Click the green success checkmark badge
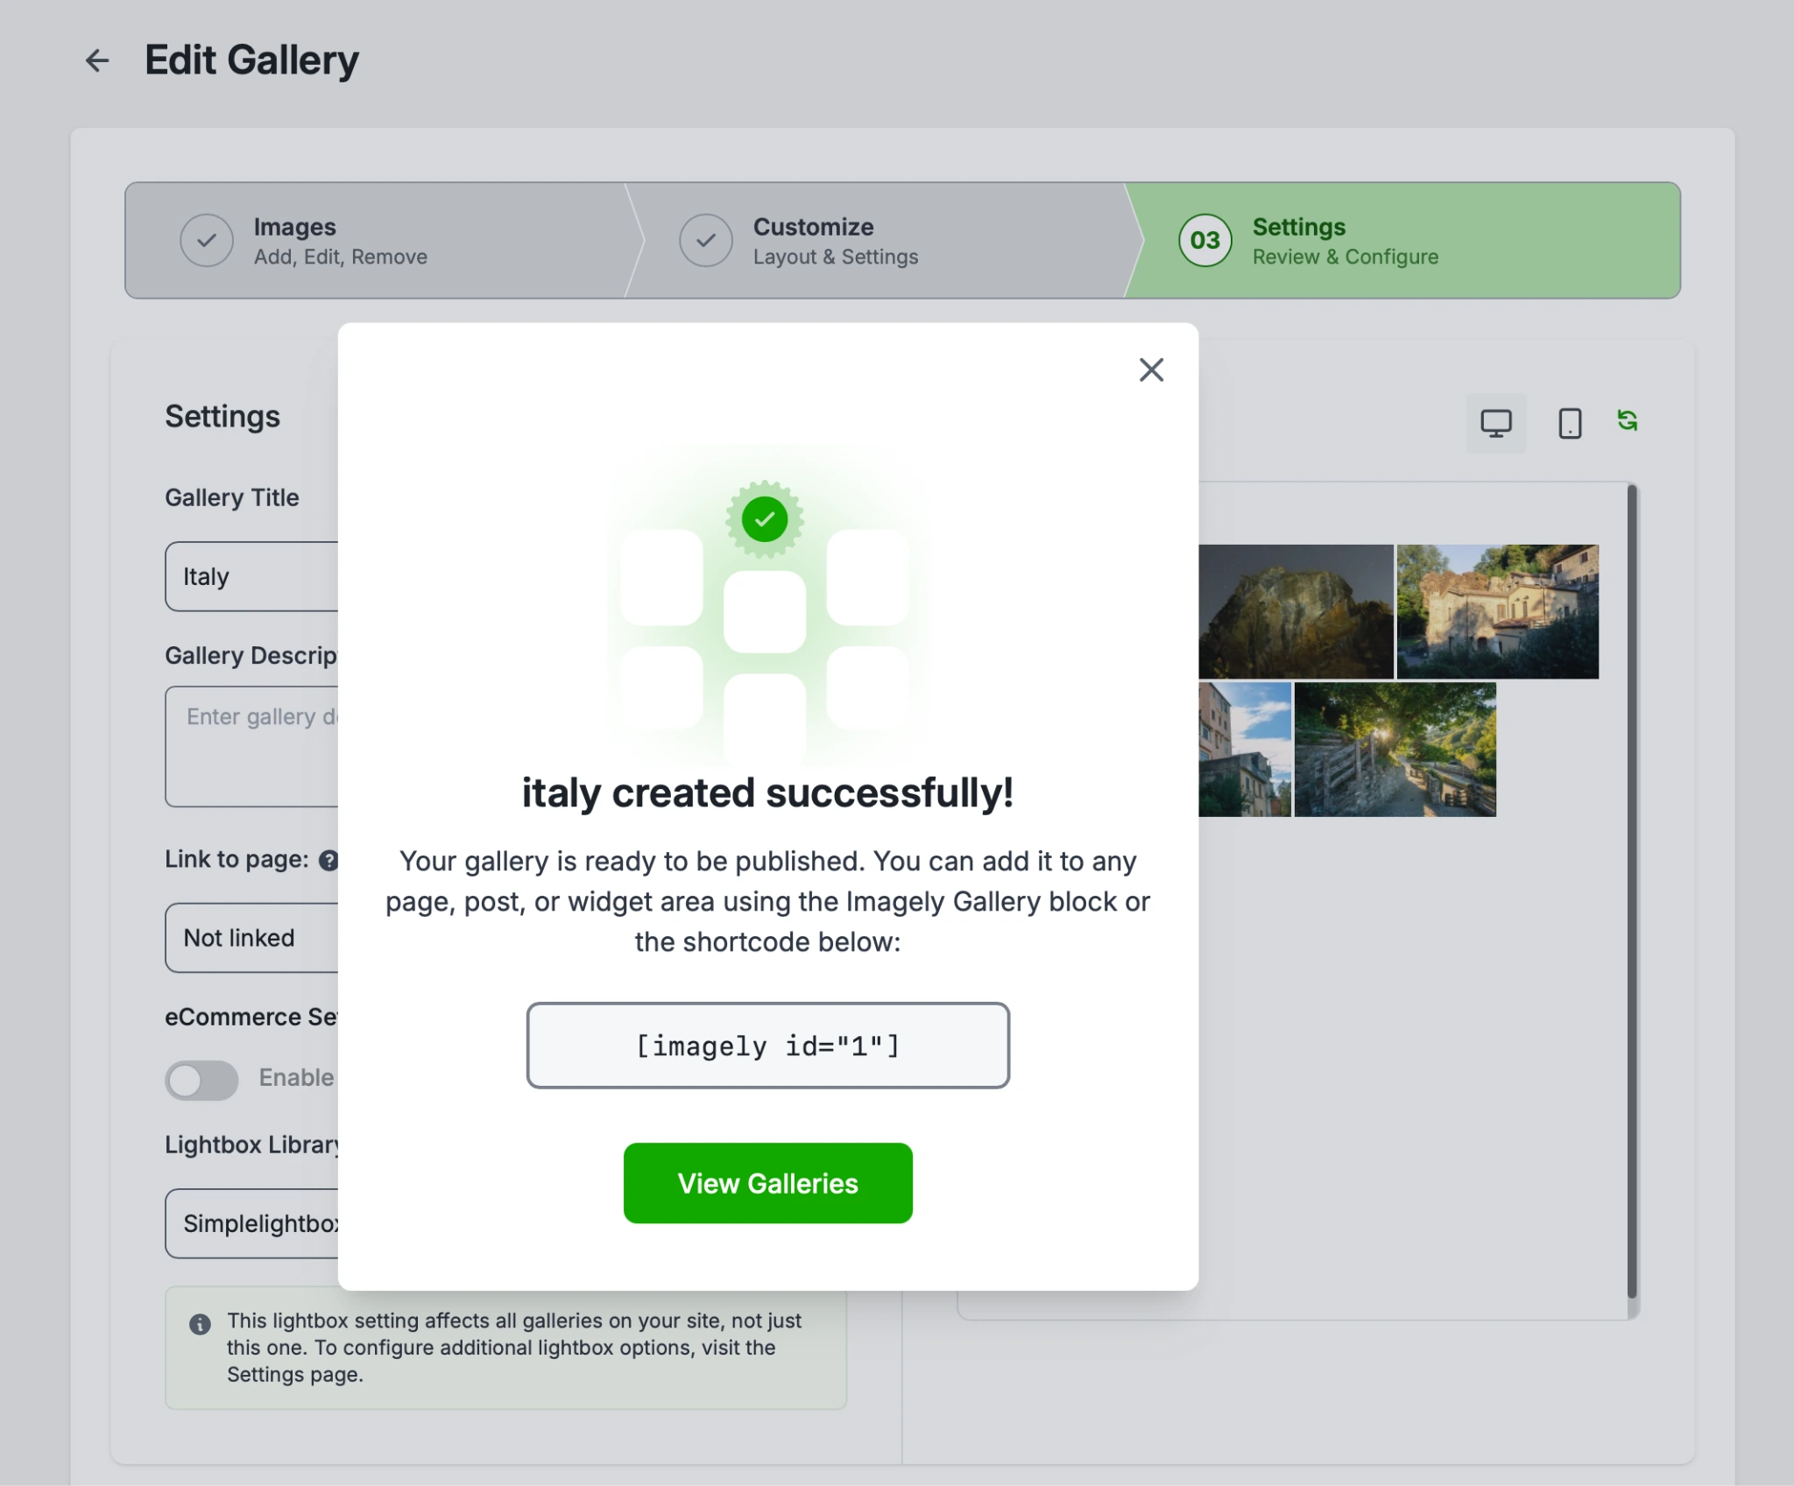 click(765, 519)
